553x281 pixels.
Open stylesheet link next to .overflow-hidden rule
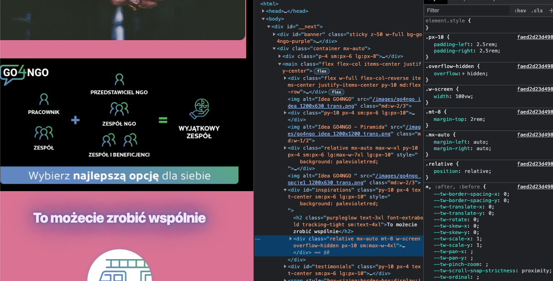point(535,66)
